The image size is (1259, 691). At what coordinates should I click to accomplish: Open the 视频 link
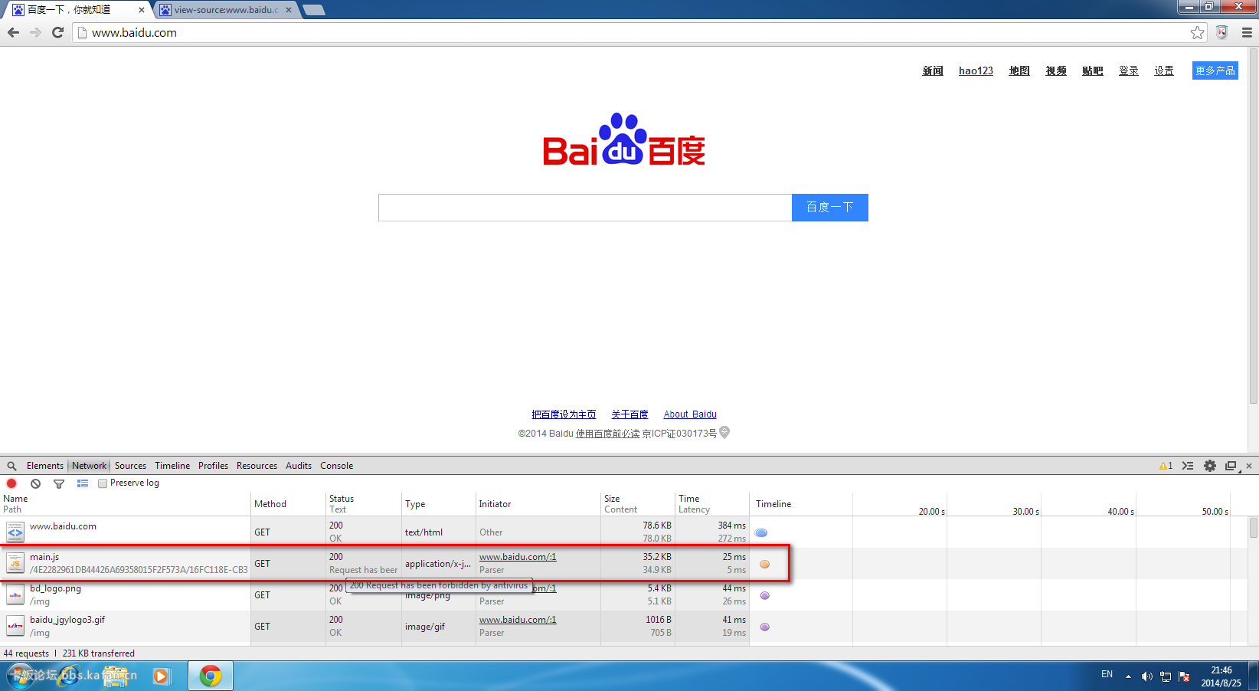click(x=1056, y=70)
